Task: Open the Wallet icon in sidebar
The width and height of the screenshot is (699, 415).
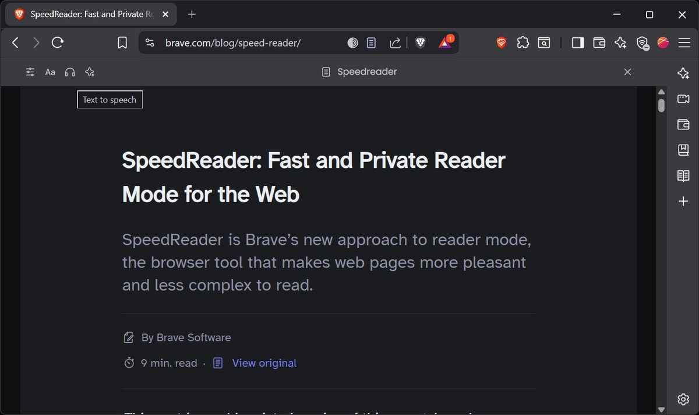Action: (x=683, y=125)
